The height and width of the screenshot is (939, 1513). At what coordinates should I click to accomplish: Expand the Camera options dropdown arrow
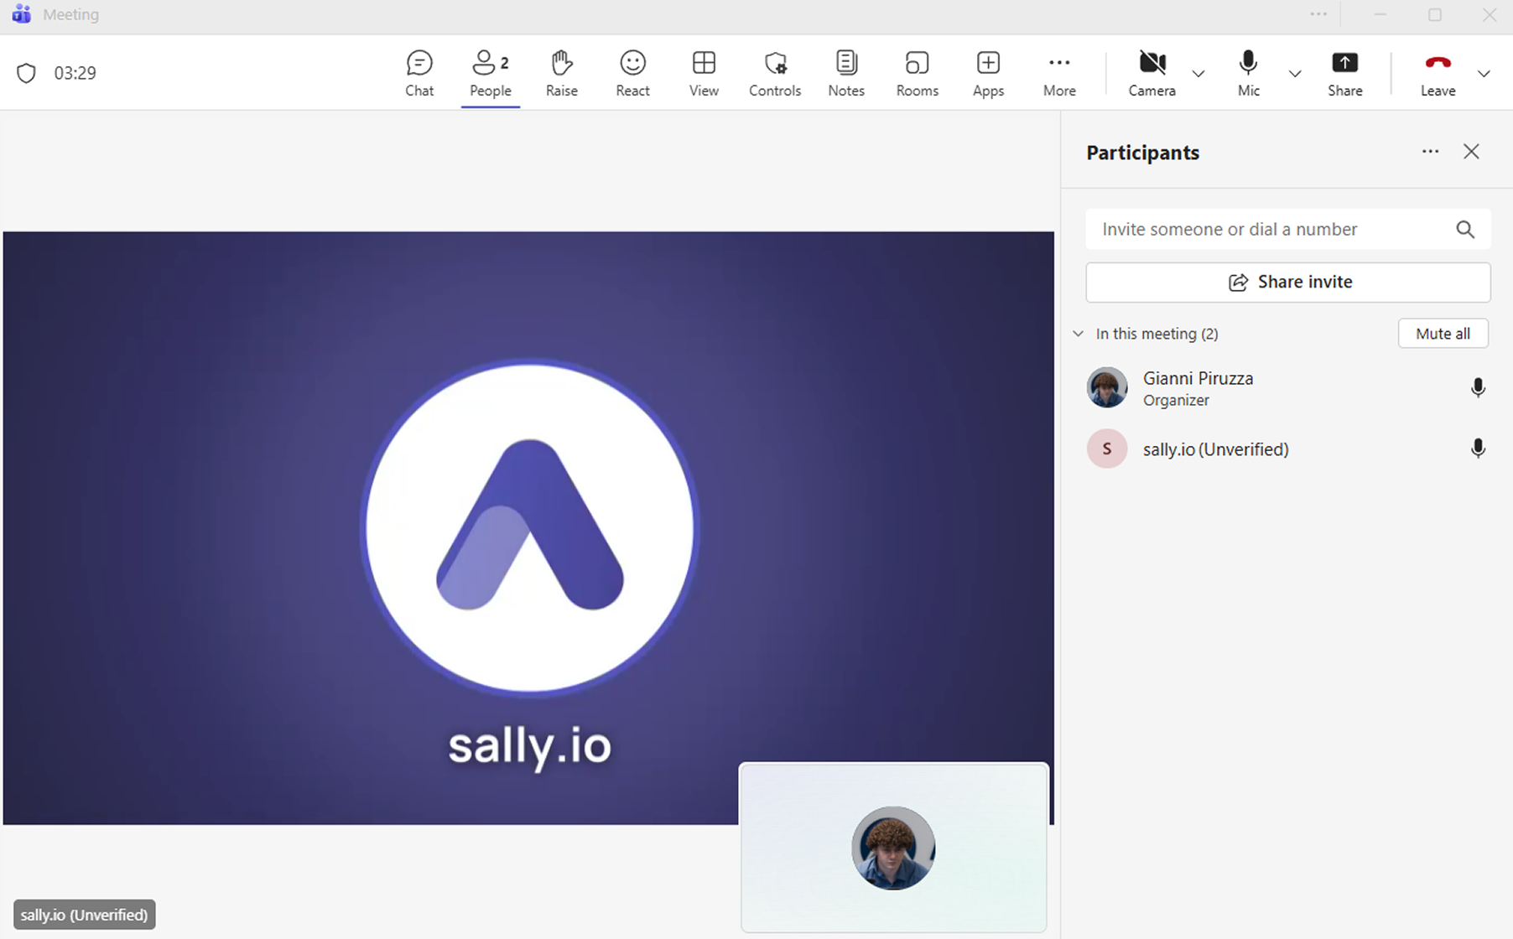pos(1198,74)
